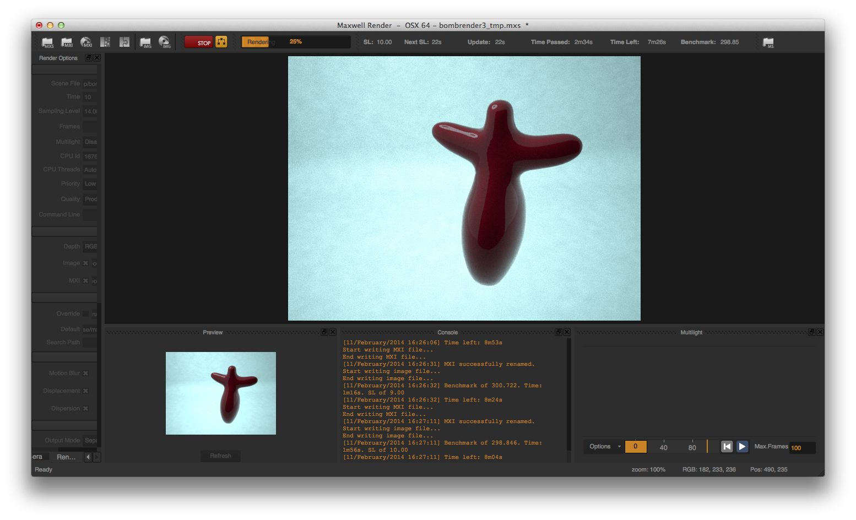Click frame 40 on the Multilight timeline
This screenshot has height=520, width=856.
point(664,447)
